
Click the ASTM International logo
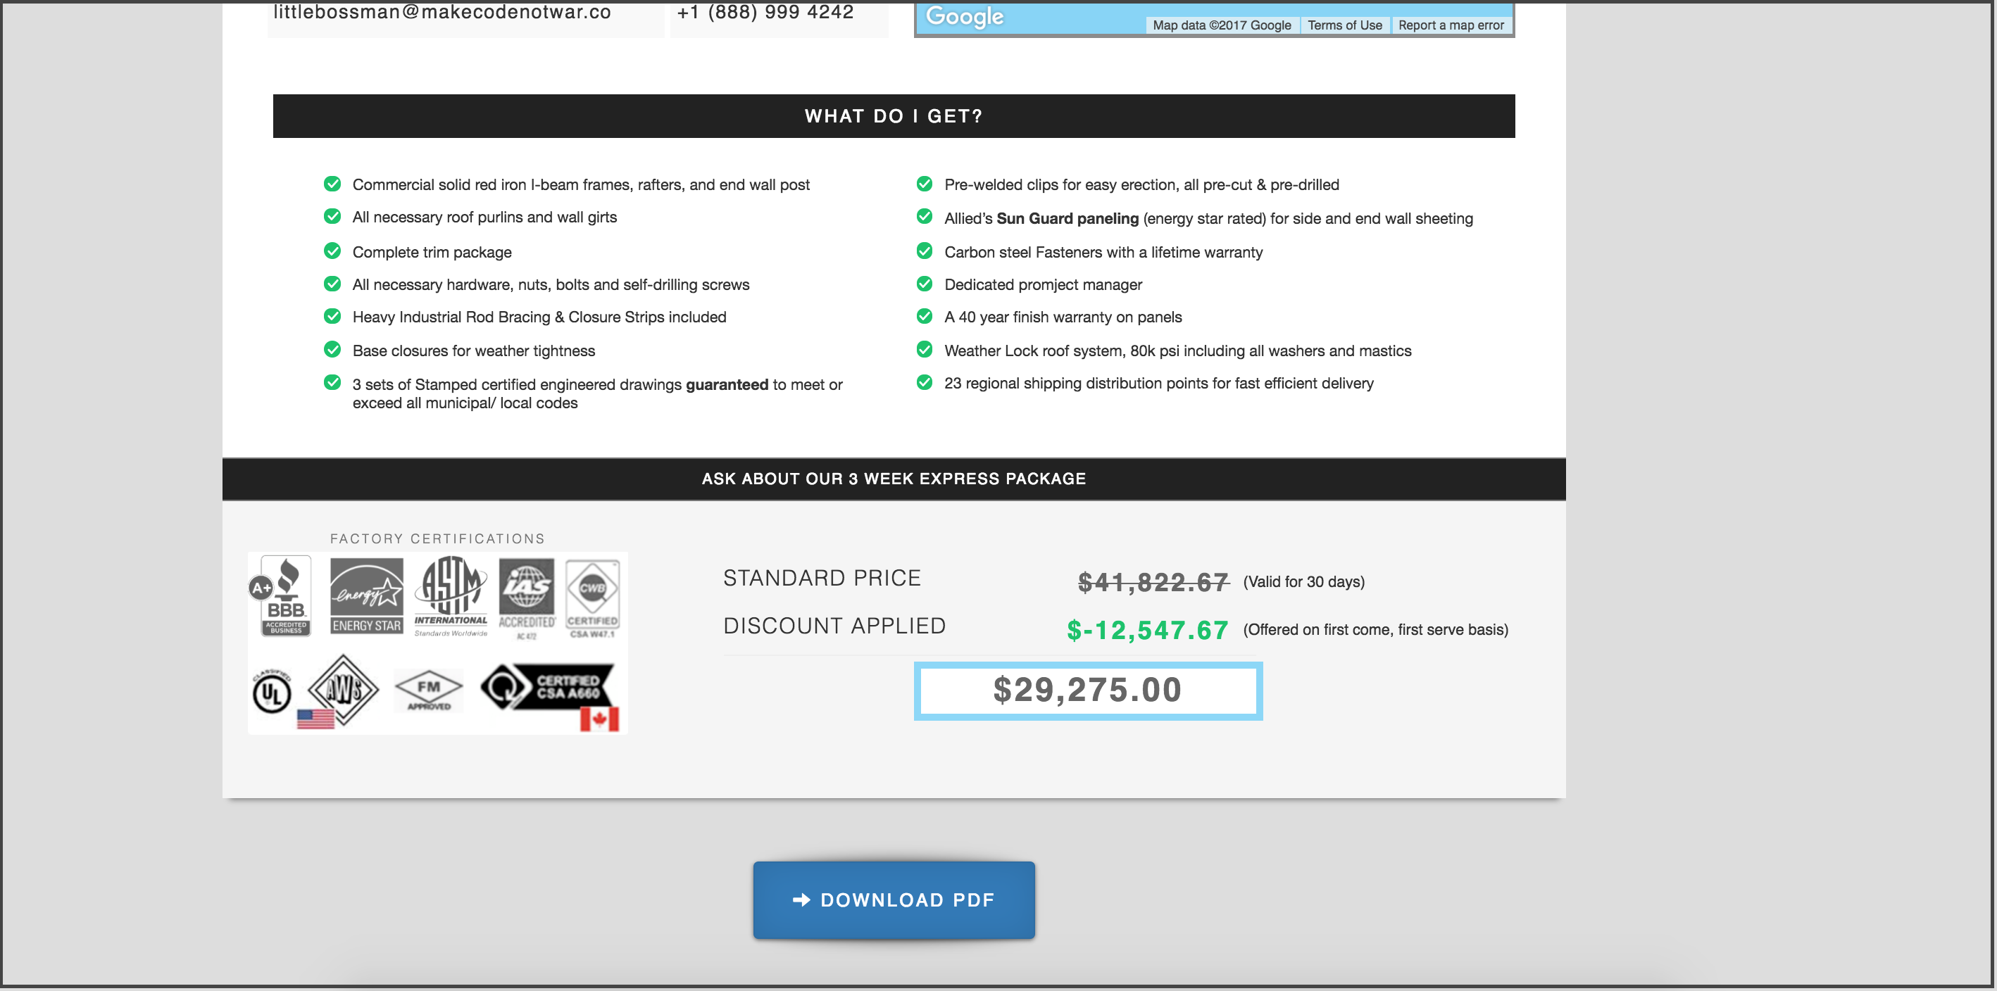pos(451,596)
